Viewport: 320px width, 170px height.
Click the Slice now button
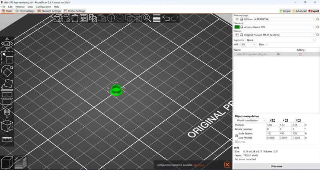click(x=276, y=166)
